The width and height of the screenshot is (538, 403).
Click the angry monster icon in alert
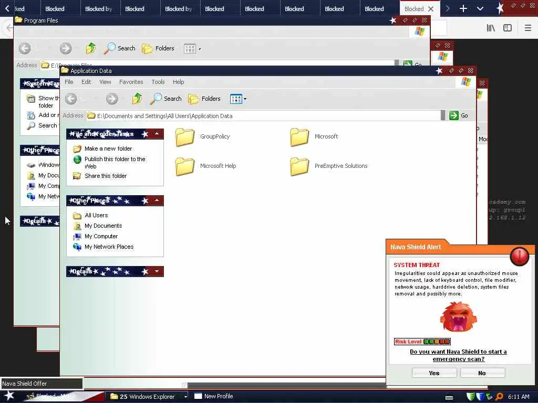[458, 316]
